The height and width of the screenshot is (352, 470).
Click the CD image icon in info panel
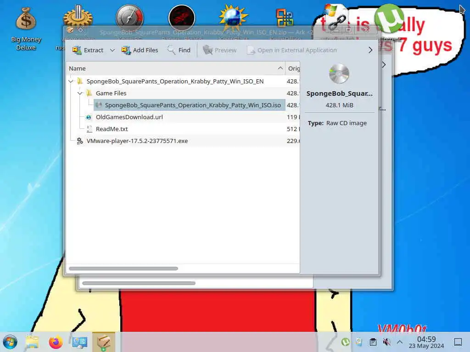click(x=339, y=74)
